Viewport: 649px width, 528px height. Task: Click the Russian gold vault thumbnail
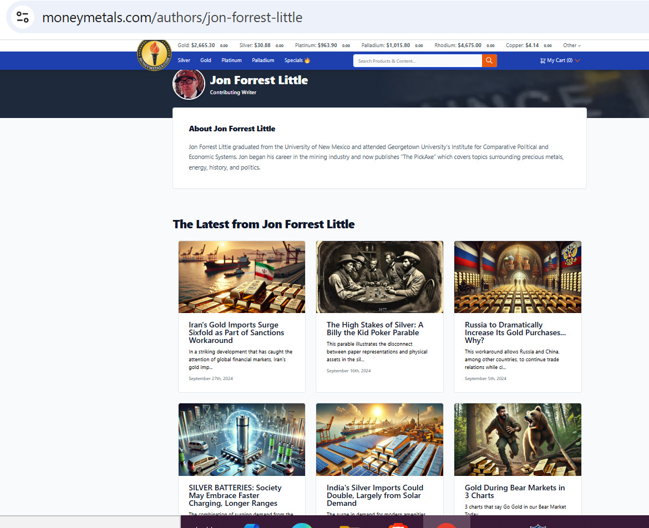click(518, 277)
